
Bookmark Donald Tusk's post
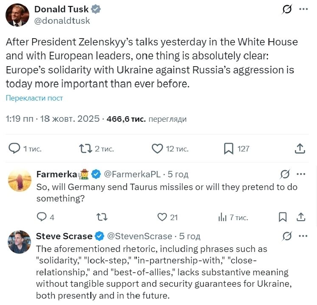[x=229, y=148]
